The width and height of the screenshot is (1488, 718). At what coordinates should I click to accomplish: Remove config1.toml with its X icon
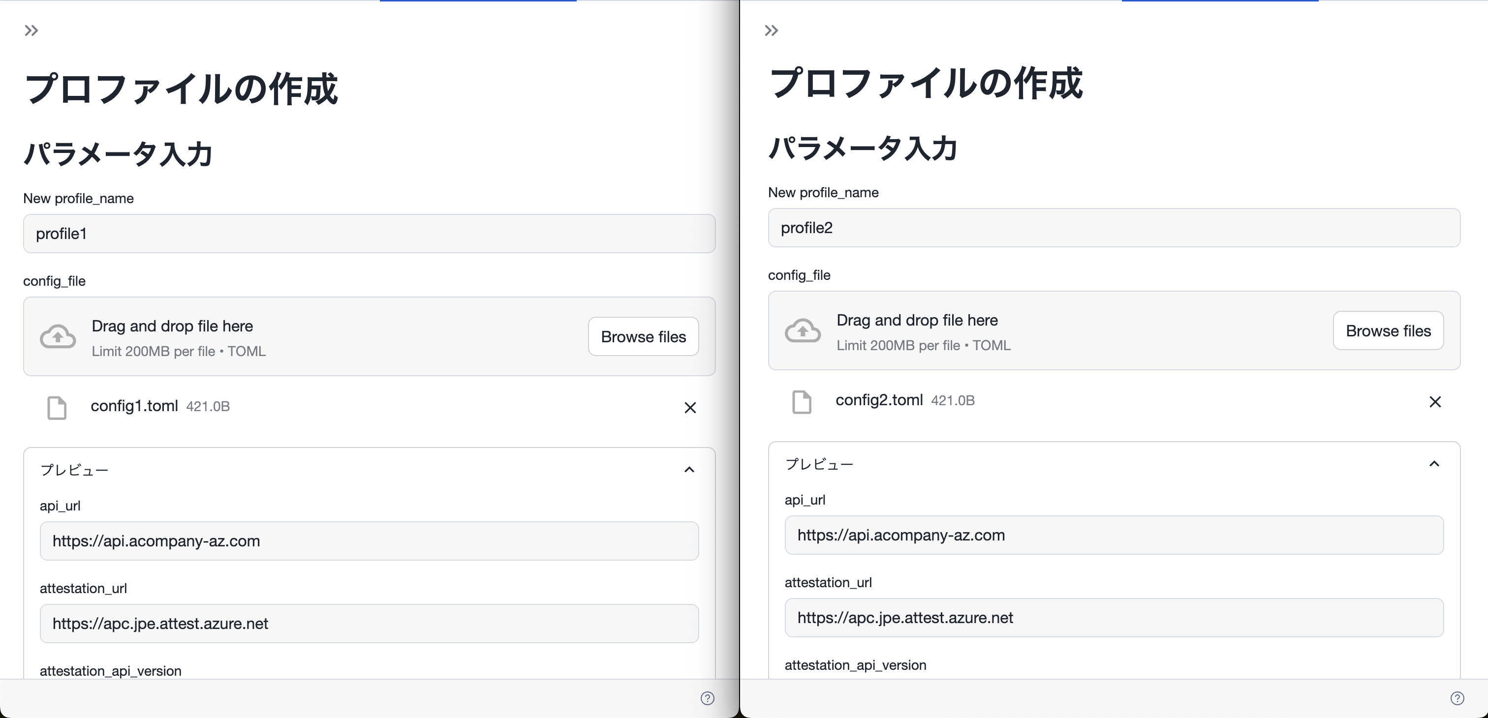tap(690, 408)
